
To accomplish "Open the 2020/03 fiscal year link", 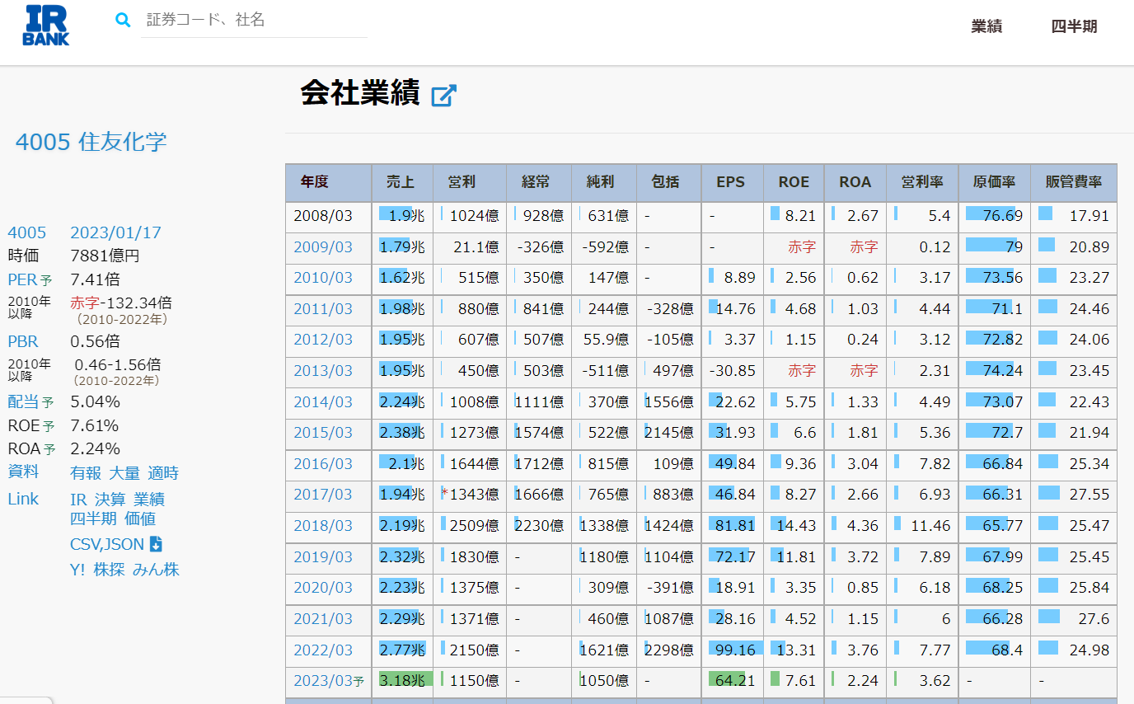I will pos(323,588).
